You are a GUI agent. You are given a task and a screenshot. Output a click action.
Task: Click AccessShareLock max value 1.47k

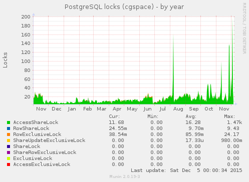tap(234, 122)
